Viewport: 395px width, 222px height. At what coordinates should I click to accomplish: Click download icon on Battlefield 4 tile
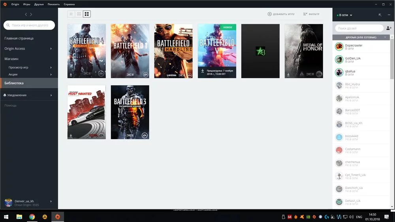(x=71, y=75)
